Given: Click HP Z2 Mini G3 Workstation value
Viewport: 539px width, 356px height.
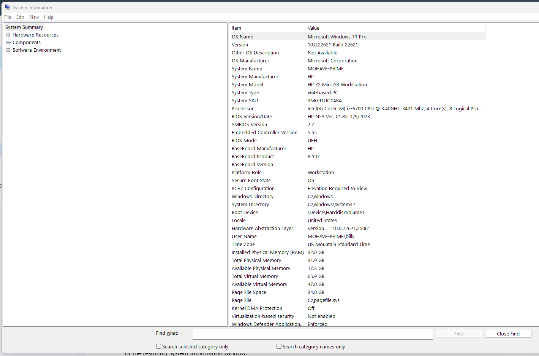Looking at the screenshot, I should [x=337, y=85].
